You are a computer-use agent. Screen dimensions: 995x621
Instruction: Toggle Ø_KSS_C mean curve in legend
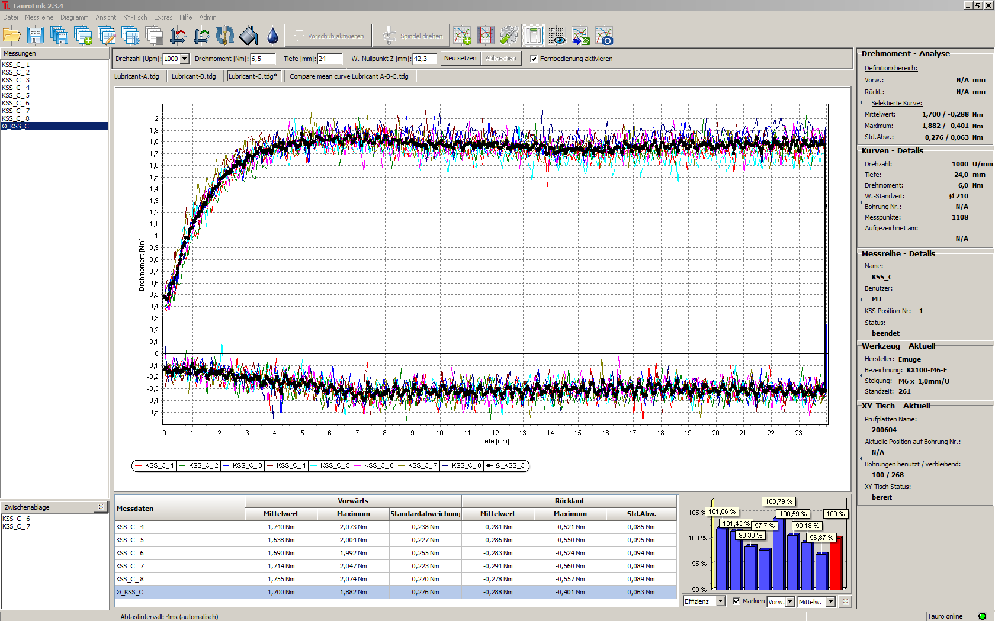tap(506, 465)
